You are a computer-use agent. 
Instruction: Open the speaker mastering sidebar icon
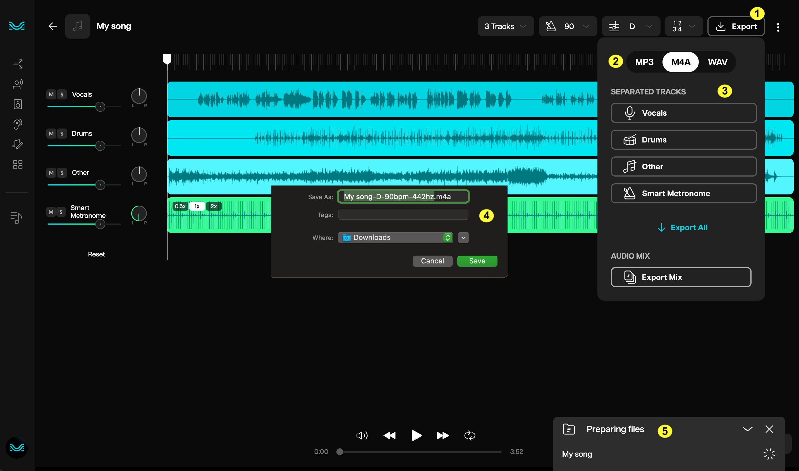[x=18, y=104]
